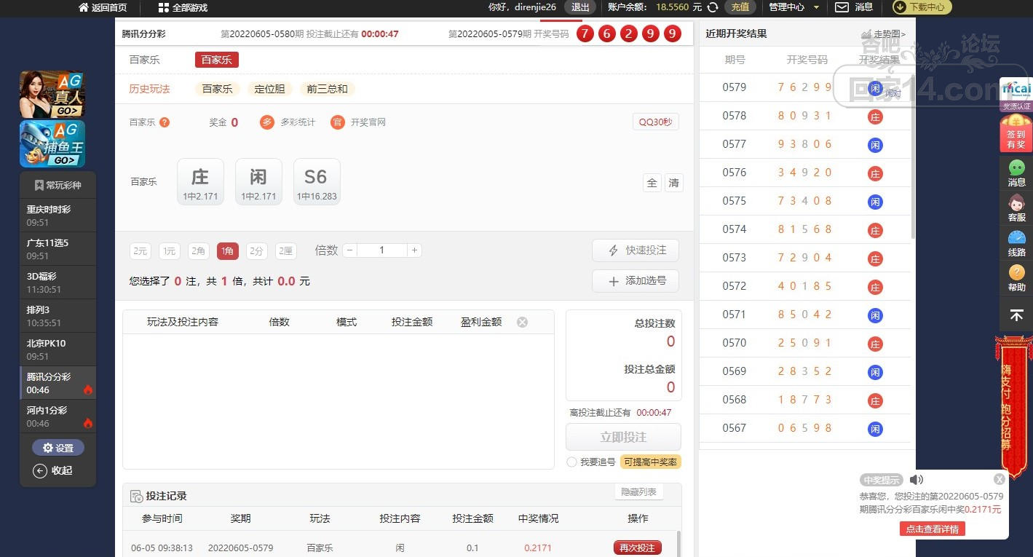The height and width of the screenshot is (557, 1033).
Task: Open the AG live dealer thumbnail
Action: pyautogui.click(x=52, y=95)
